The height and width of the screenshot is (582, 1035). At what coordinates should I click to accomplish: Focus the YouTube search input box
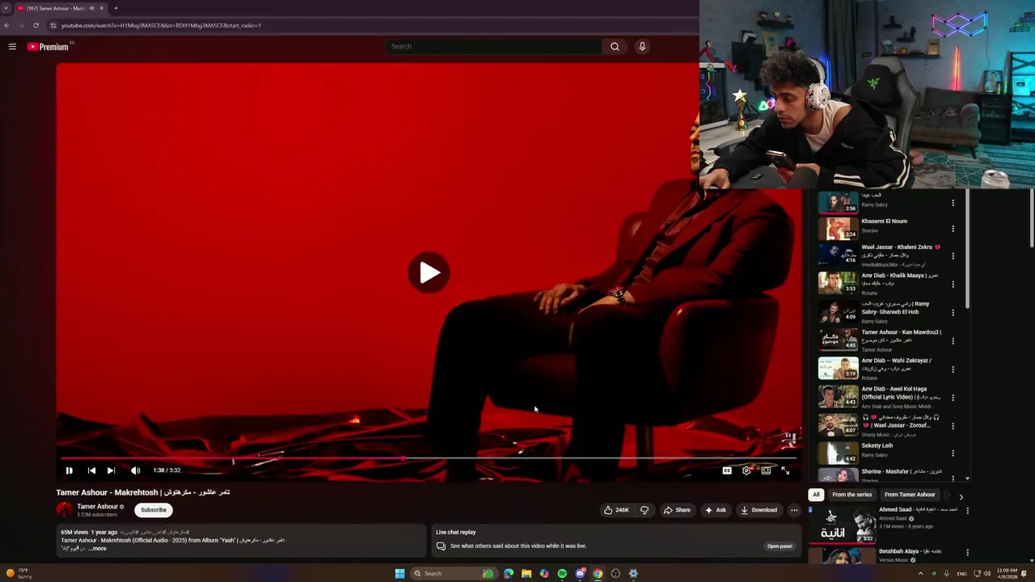tap(493, 46)
